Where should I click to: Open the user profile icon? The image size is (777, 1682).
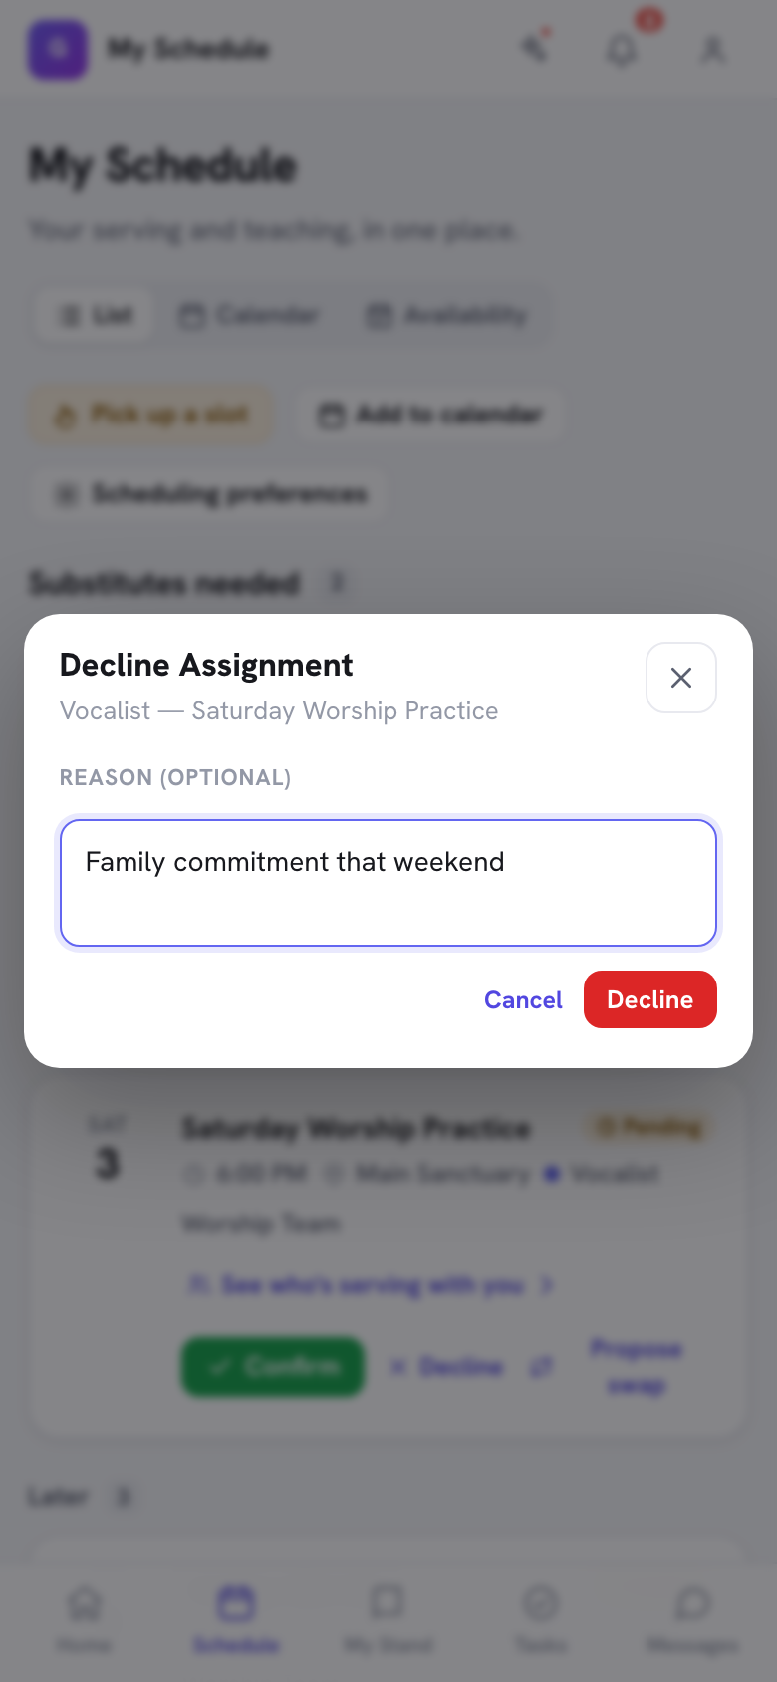coord(712,49)
